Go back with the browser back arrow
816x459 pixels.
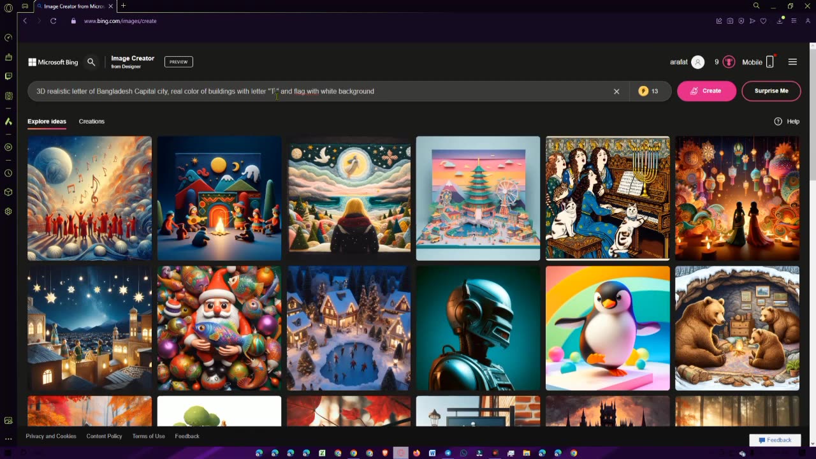click(x=25, y=21)
